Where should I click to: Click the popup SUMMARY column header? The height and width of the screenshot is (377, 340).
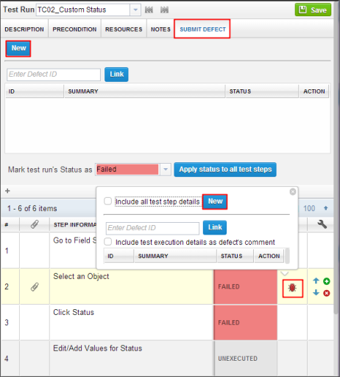click(x=175, y=256)
